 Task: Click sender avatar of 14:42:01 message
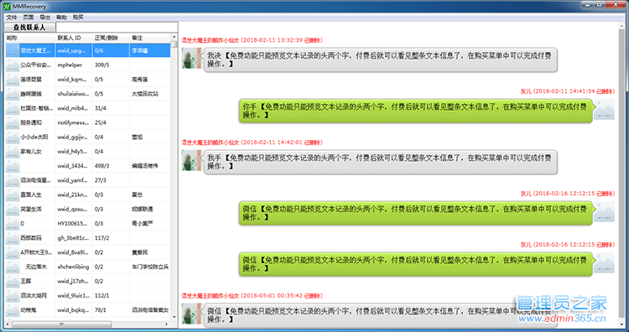coord(191,160)
